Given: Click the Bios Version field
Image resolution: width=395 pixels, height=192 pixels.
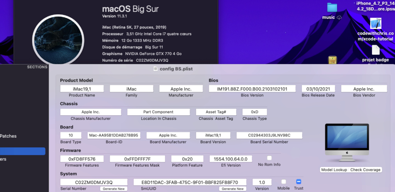Looking at the screenshot, I should [x=252, y=89].
